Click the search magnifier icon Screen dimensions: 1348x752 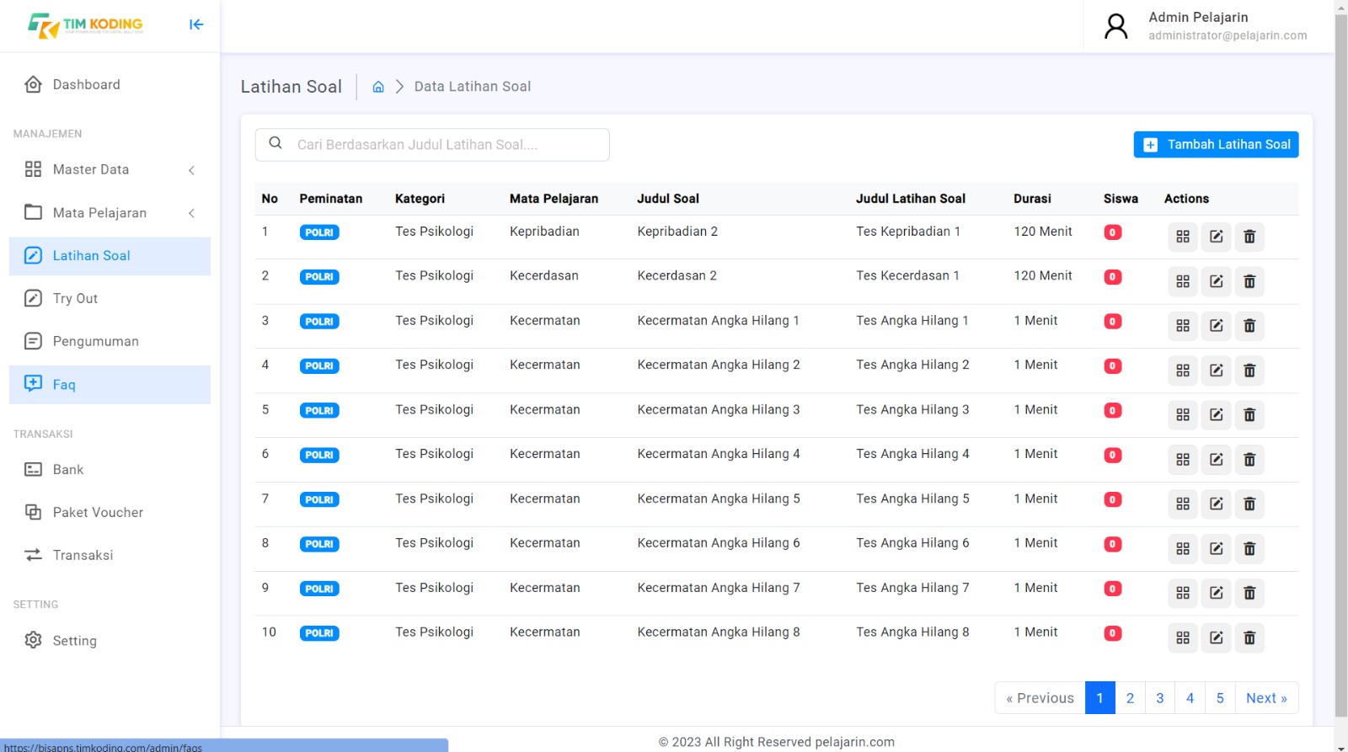[x=275, y=143]
